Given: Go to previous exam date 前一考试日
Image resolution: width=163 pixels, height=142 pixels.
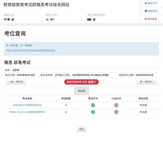Looking at the screenshot, I should point(16,82).
